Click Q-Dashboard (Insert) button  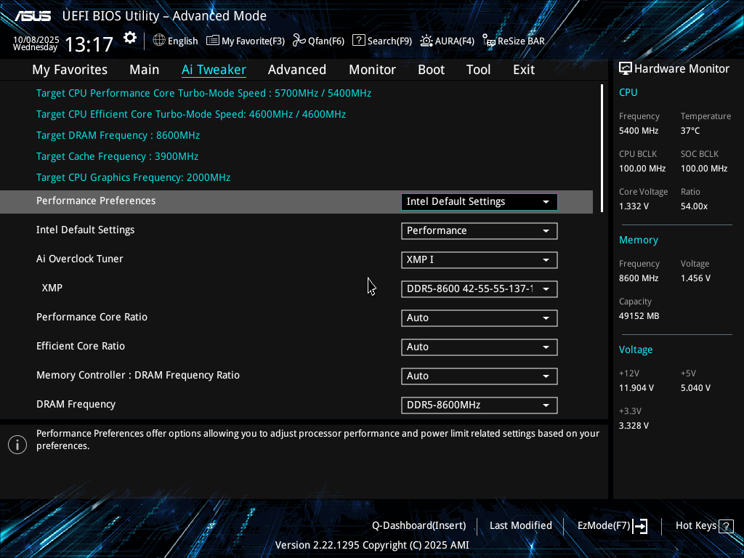coord(418,525)
